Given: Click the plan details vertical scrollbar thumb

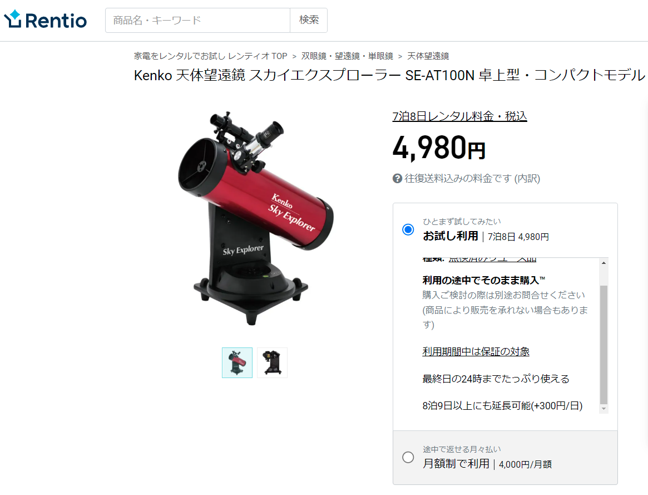Looking at the screenshot, I should point(604,345).
